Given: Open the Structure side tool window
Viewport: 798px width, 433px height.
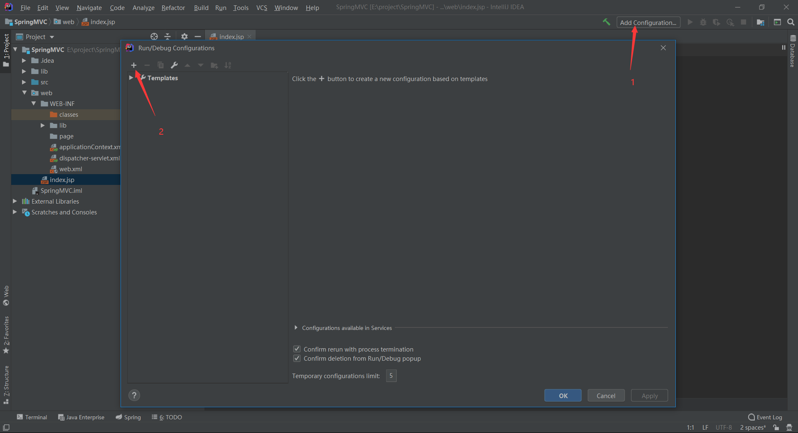Looking at the screenshot, I should [x=6, y=385].
